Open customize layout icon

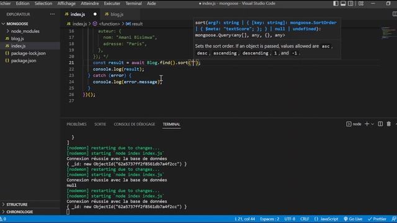point(361,4)
